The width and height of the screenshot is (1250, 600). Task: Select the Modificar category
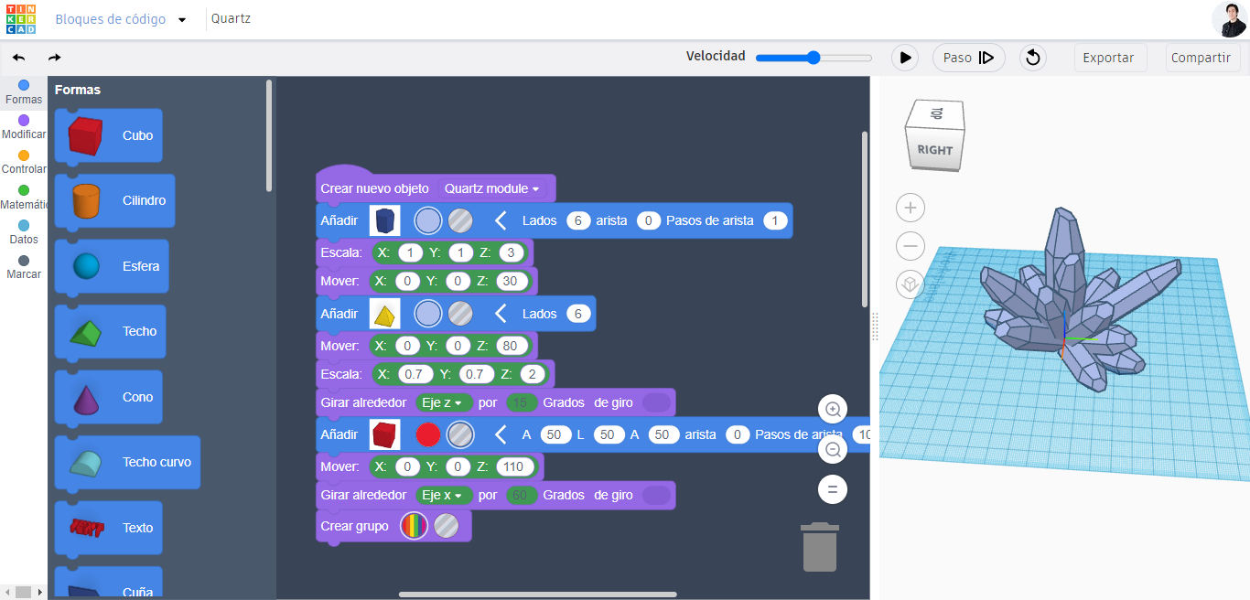coord(24,127)
